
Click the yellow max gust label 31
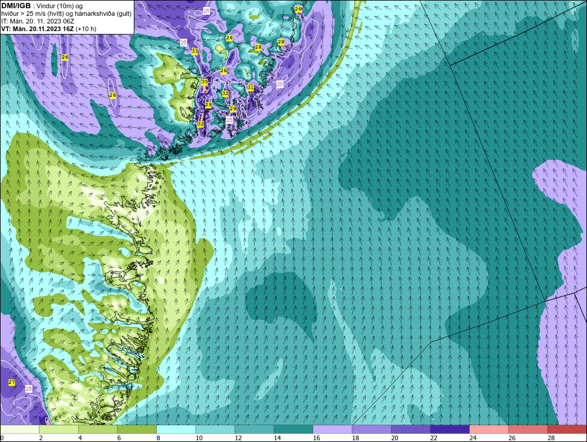tap(251, 87)
